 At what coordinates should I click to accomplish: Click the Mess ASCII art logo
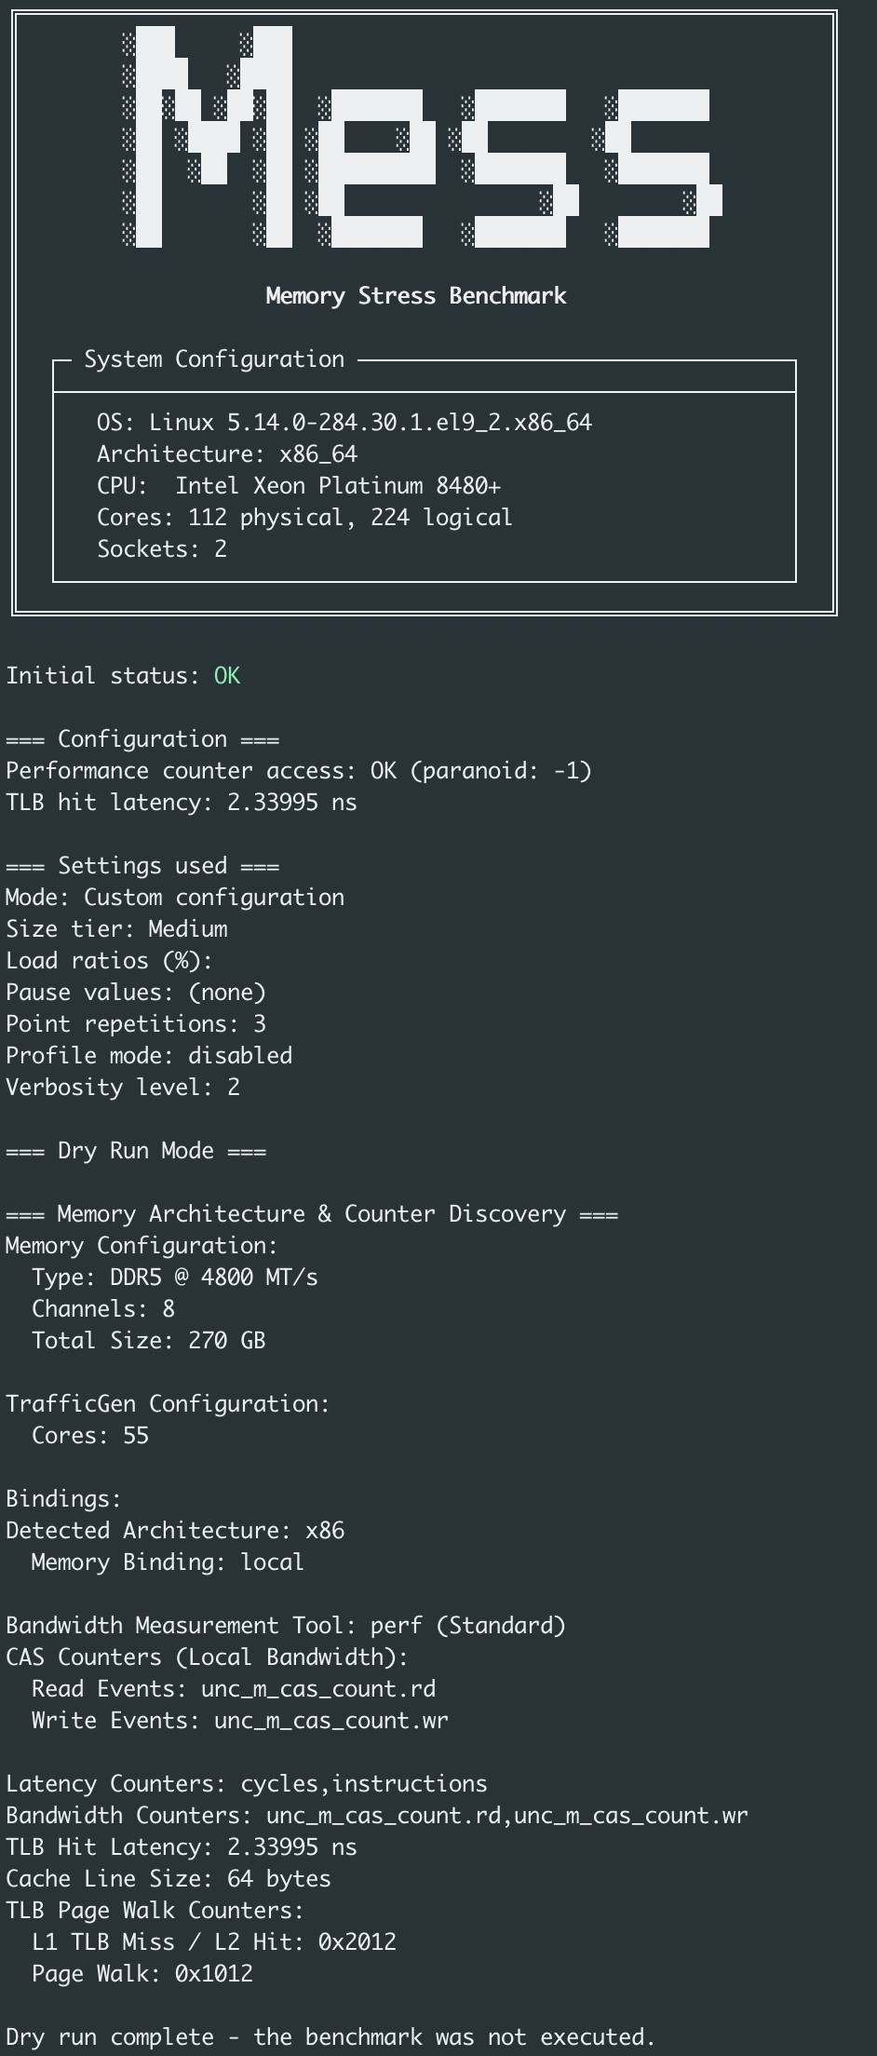(x=423, y=137)
